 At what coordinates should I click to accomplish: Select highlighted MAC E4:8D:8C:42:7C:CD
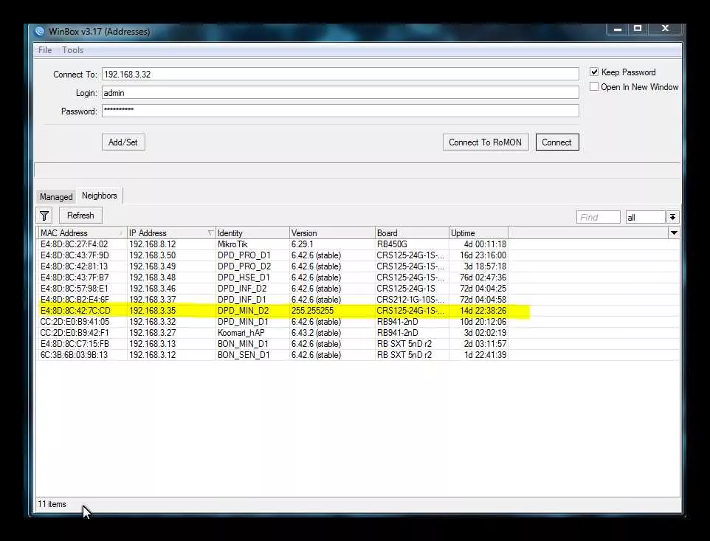pos(75,311)
